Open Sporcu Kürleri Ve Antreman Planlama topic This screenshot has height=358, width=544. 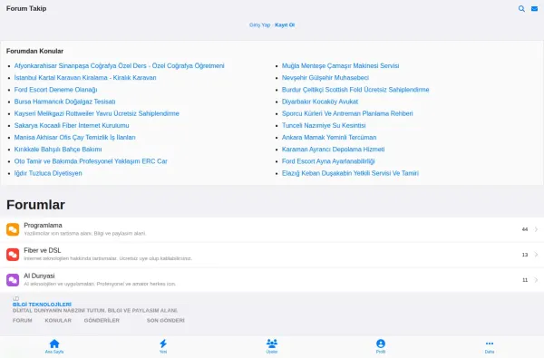pyautogui.click(x=347, y=113)
